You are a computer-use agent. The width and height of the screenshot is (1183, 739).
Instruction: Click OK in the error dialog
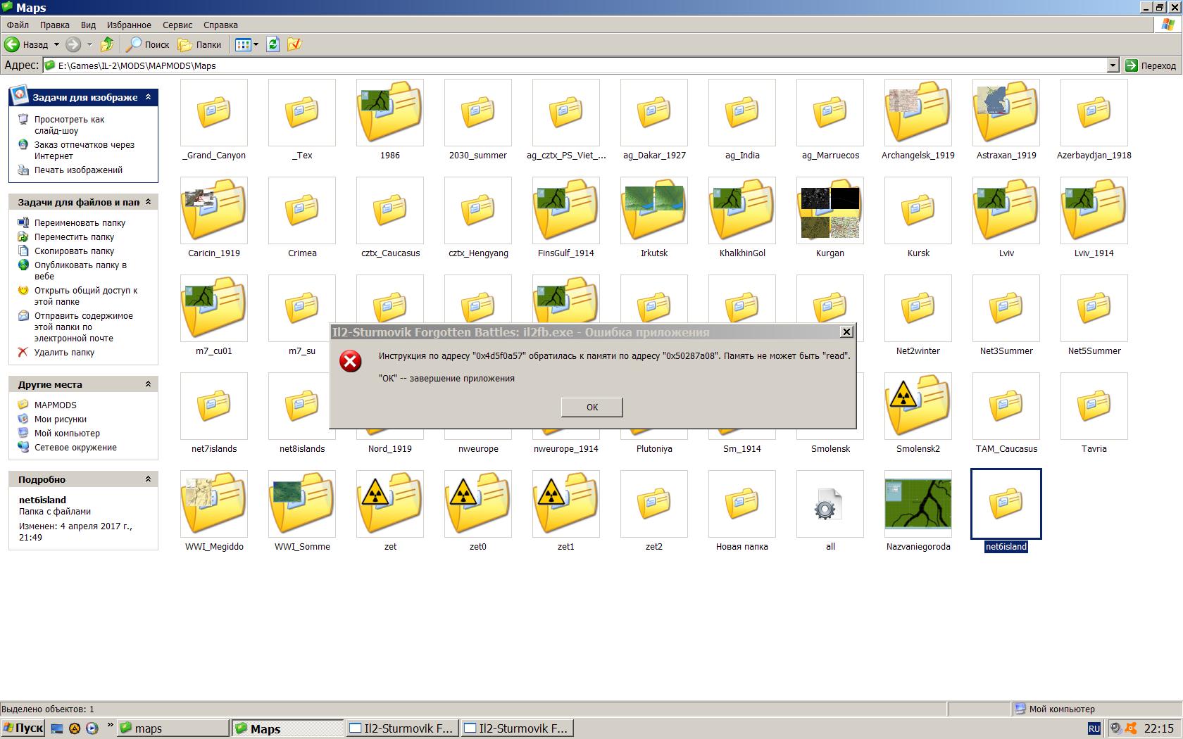pos(591,407)
